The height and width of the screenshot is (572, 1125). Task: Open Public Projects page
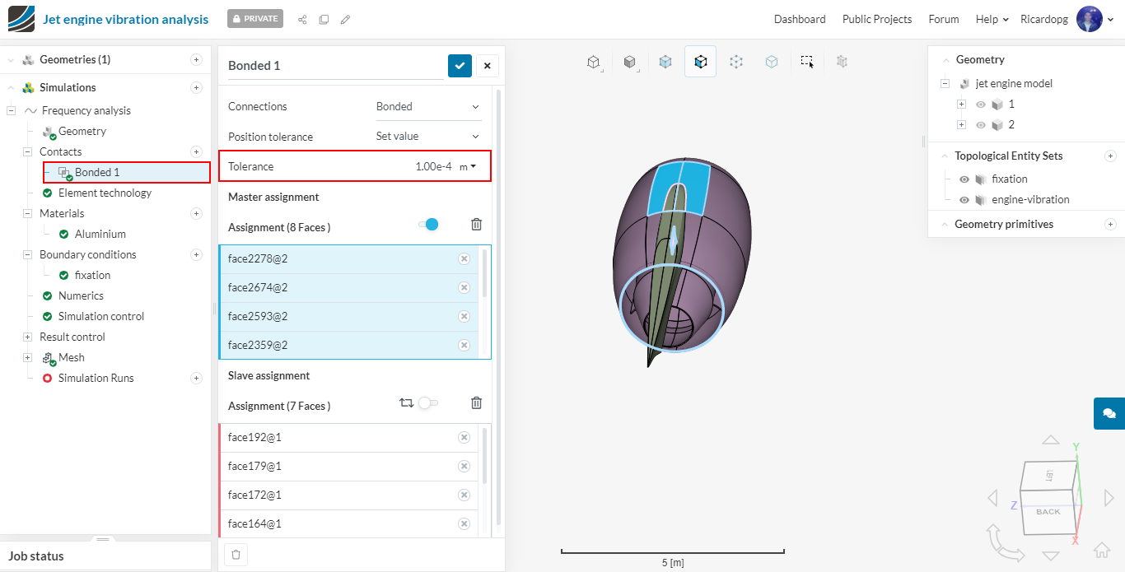877,19
